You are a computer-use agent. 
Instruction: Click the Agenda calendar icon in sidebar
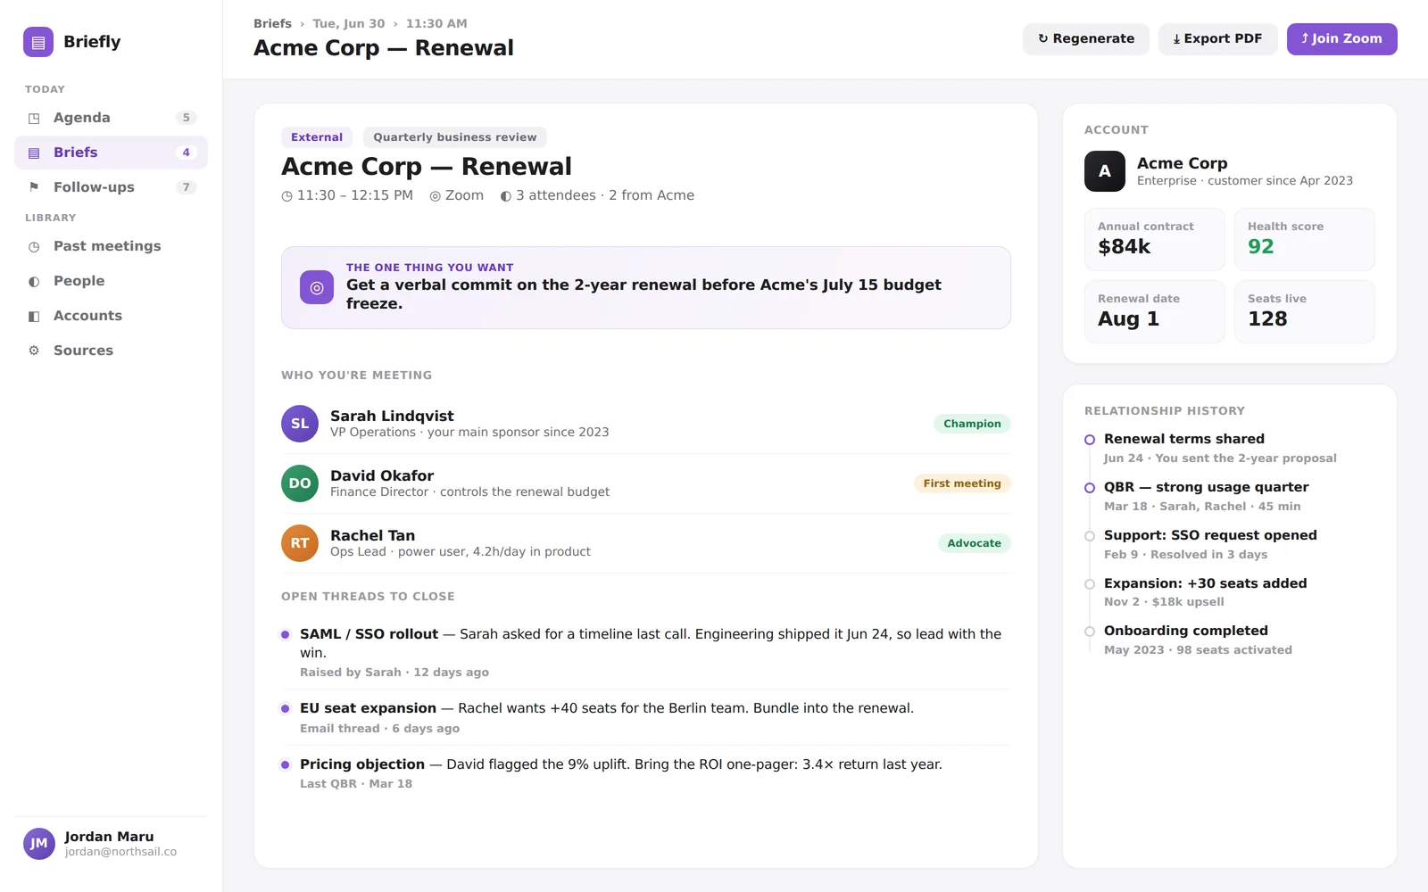click(x=34, y=118)
